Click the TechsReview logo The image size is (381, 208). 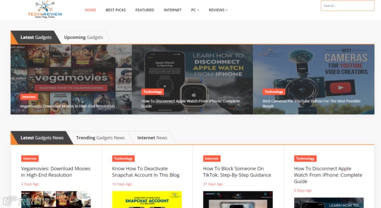(x=45, y=9)
